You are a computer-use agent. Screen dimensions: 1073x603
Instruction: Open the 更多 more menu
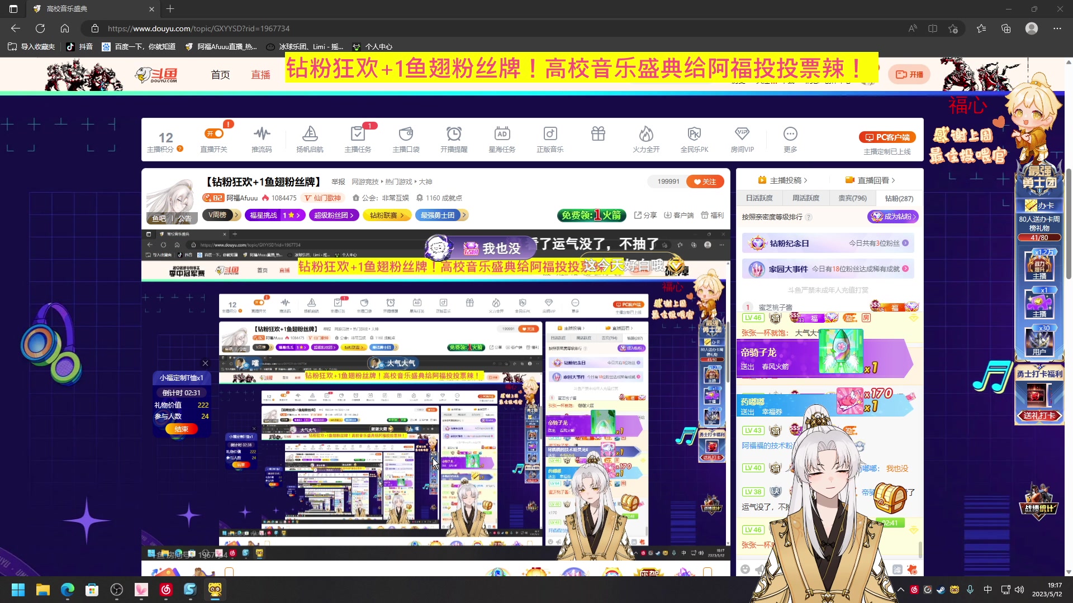coord(790,139)
